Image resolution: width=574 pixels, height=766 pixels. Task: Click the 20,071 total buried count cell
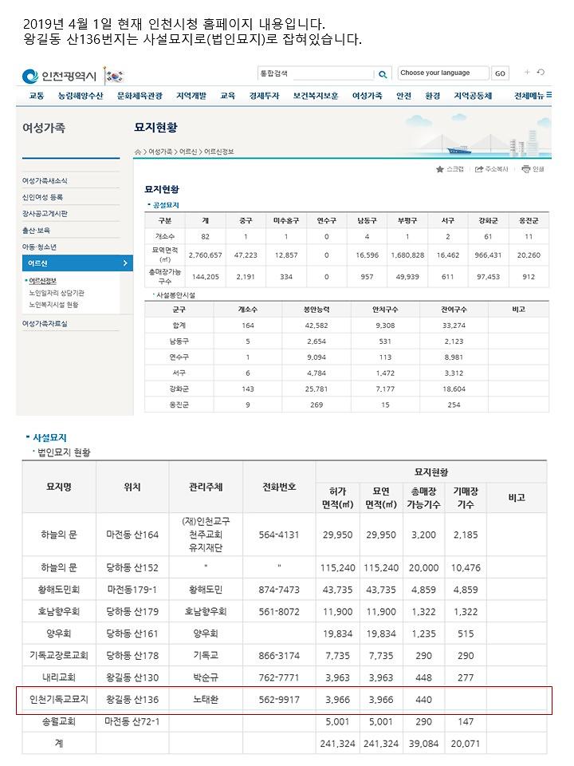(466, 744)
